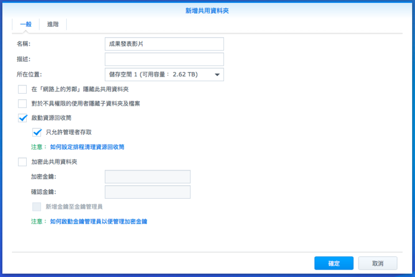Check 對於不具權限的使用者隱藏子資料夾及檔案 option
Screen dimensions: 415x277
tap(23, 103)
